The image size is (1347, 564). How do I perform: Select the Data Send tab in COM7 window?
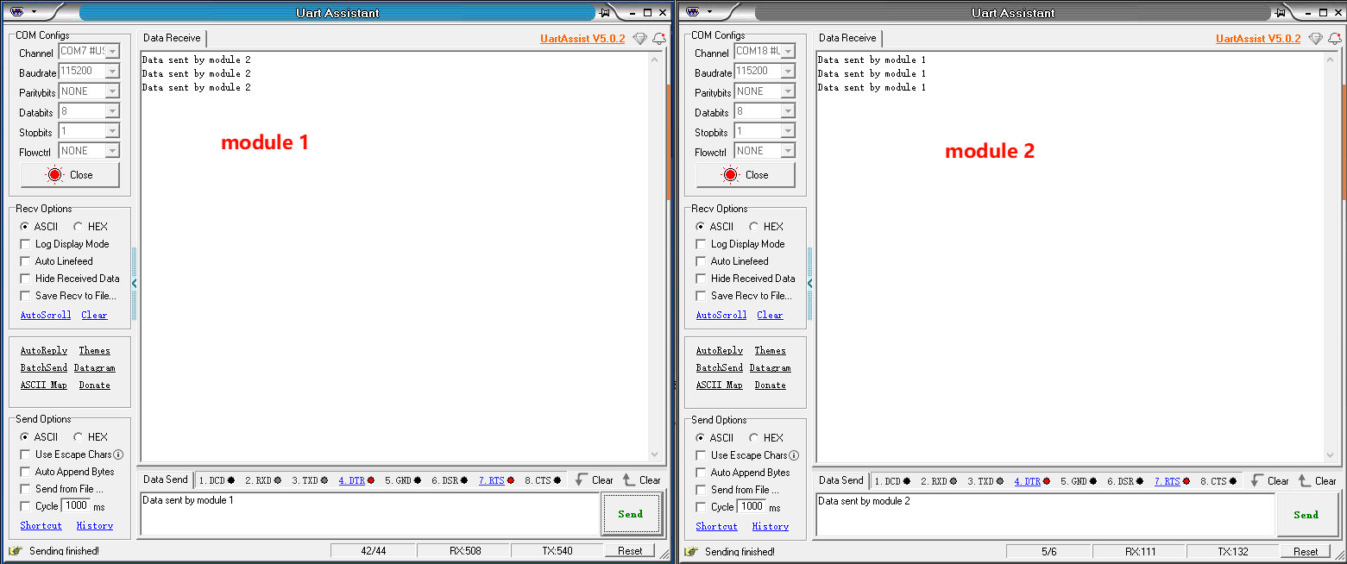[165, 479]
